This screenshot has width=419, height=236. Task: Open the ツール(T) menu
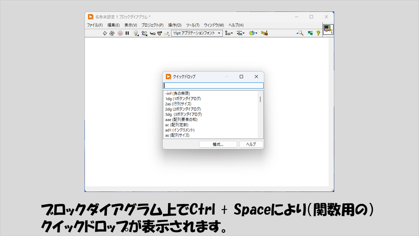point(193,25)
